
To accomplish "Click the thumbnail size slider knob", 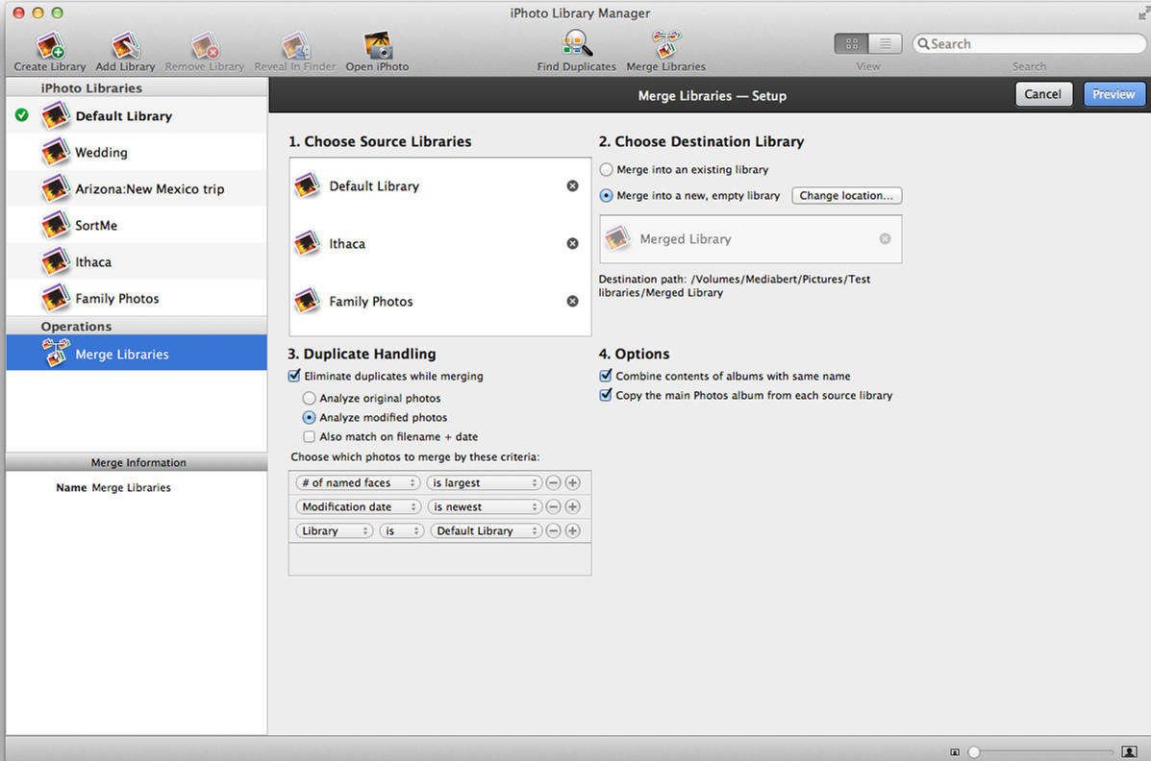I will (973, 752).
